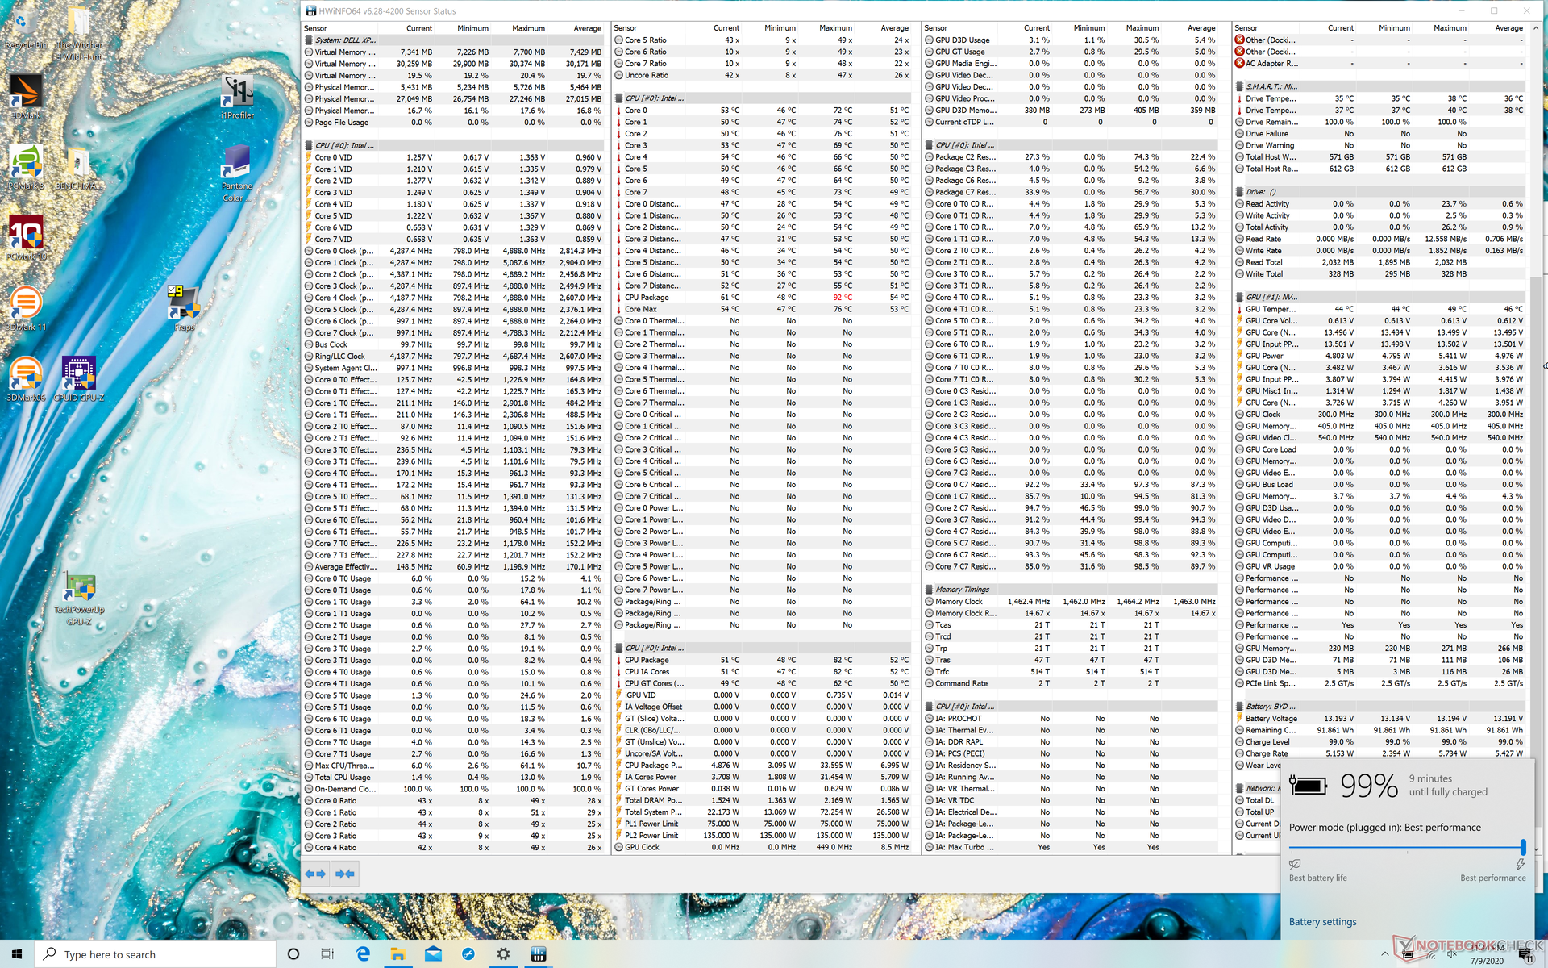1548x968 pixels.
Task: Select the Total Host W... drive row
Action: click(x=1380, y=157)
